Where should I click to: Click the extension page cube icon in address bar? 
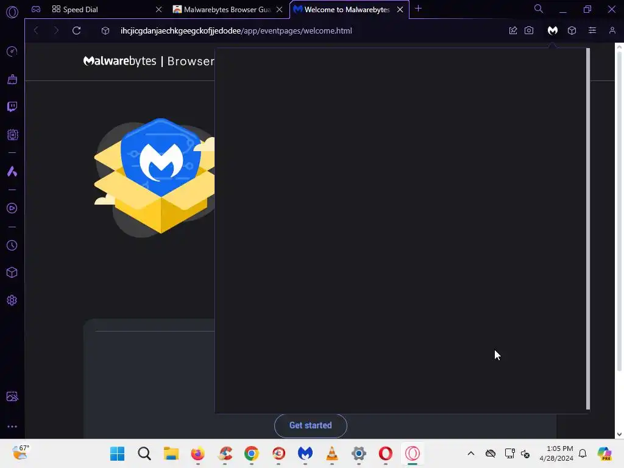105,30
